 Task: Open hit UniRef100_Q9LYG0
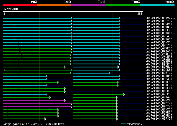point(159,21)
